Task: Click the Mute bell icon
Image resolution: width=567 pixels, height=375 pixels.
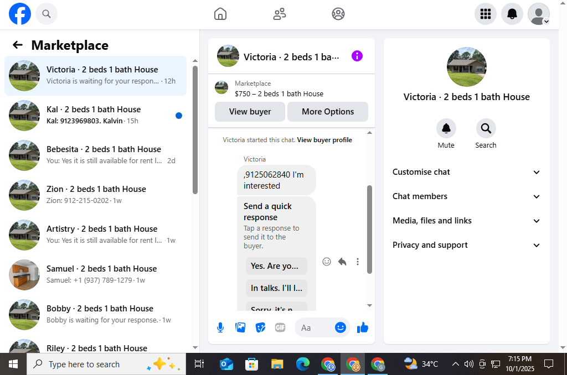Action: tap(446, 128)
